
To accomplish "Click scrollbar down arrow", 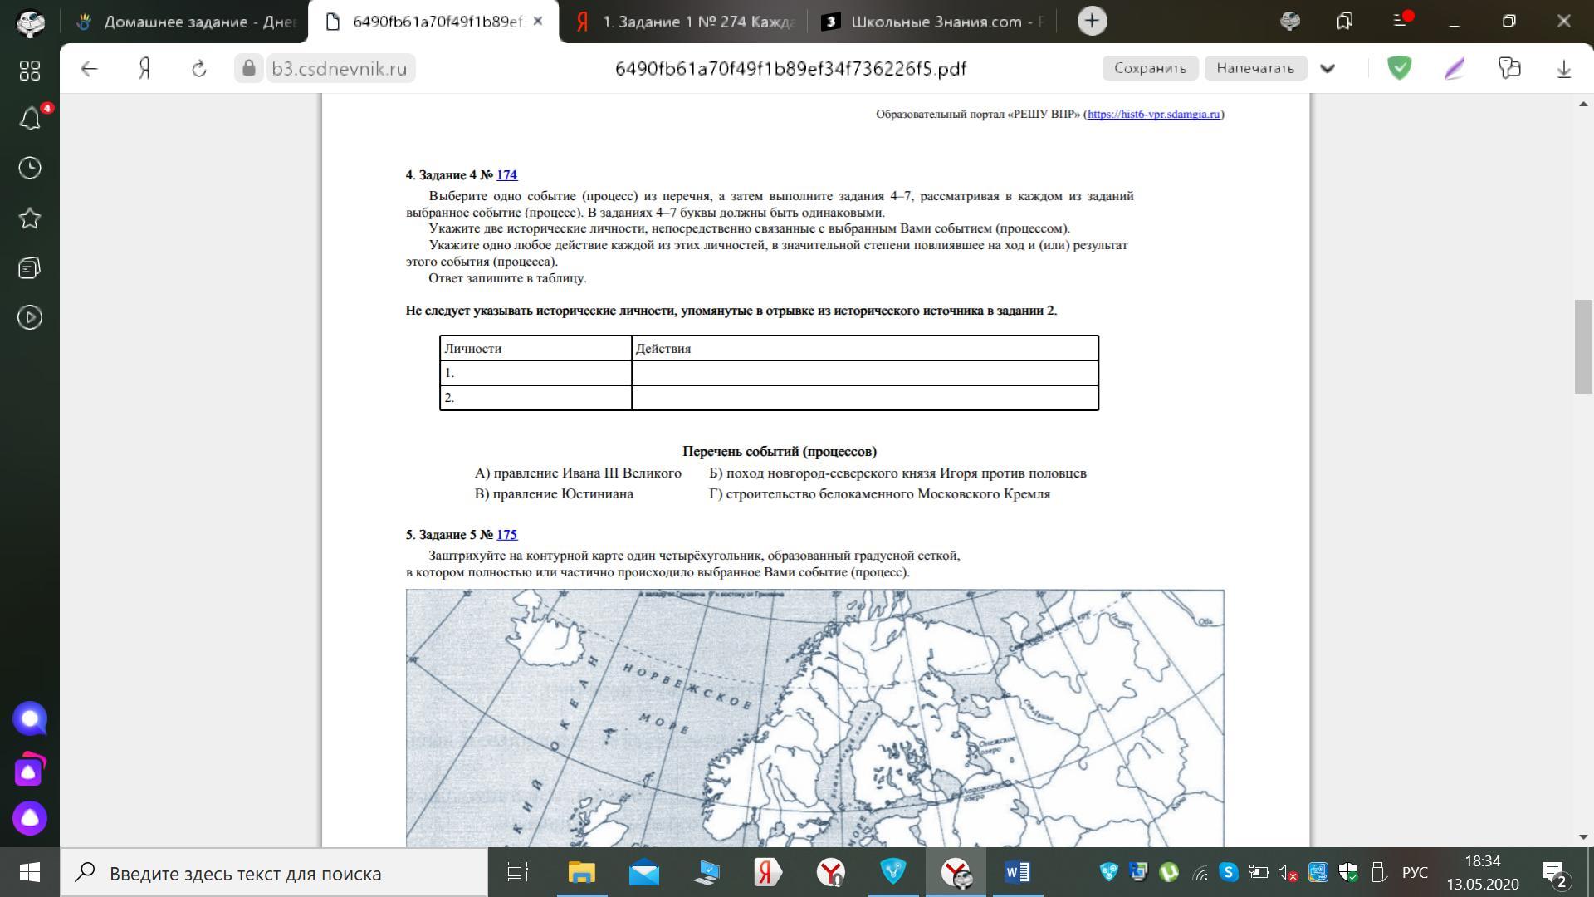I will 1583,837.
